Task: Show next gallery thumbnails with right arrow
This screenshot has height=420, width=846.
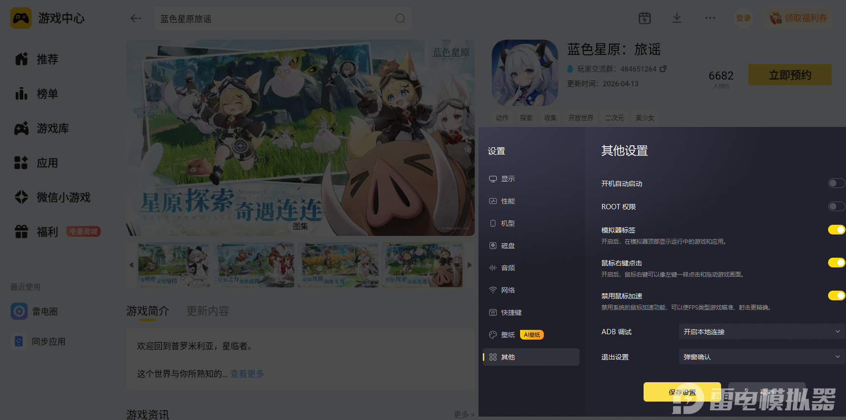Action: [469, 265]
